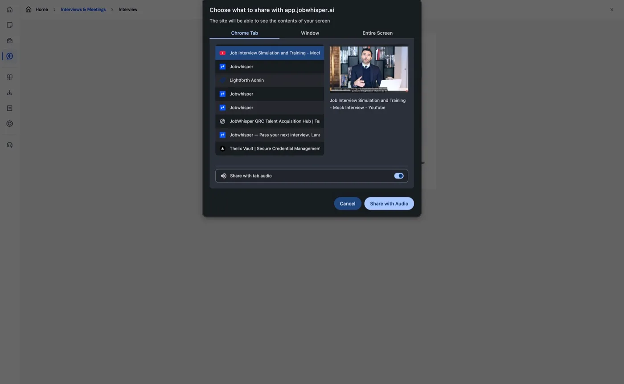Select the active interviews audio icon
The width and height of the screenshot is (624, 384).
tap(9, 56)
